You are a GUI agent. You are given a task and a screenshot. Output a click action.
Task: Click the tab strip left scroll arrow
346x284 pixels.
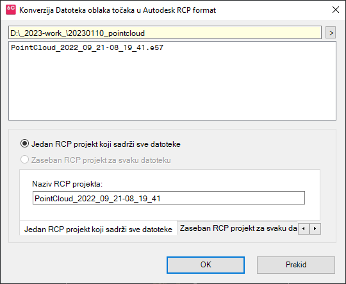tap(304, 229)
